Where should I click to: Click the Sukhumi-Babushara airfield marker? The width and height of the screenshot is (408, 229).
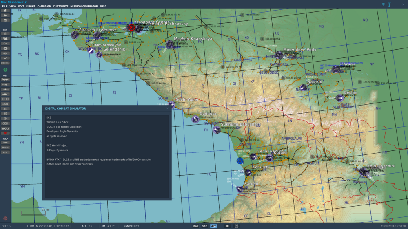pyautogui.click(x=217, y=130)
